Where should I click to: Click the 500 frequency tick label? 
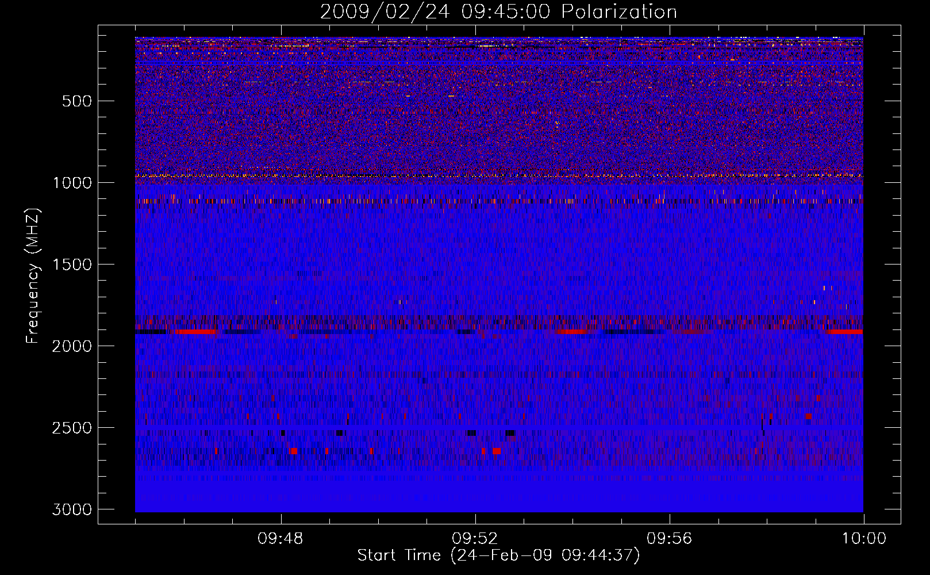tap(77, 101)
